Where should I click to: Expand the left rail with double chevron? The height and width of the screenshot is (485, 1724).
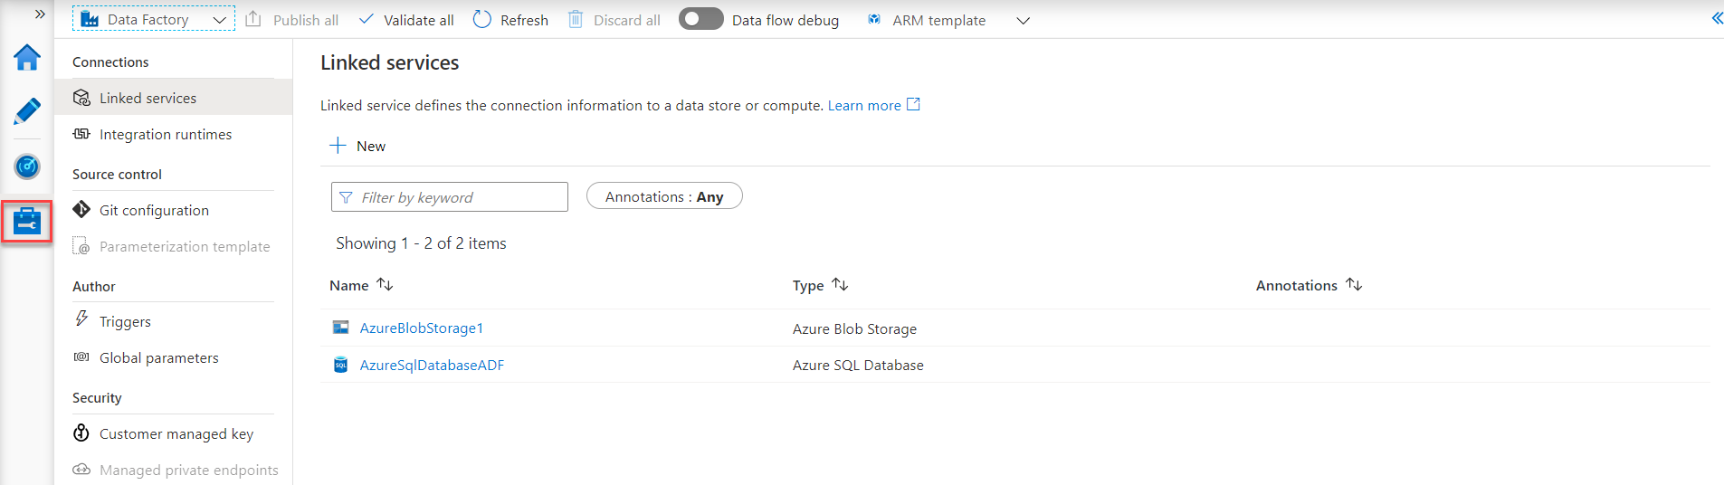(40, 14)
